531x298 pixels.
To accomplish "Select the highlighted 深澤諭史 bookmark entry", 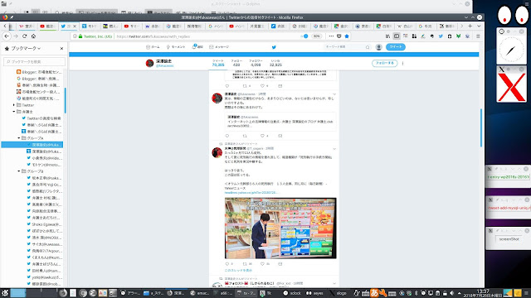I will (32, 145).
